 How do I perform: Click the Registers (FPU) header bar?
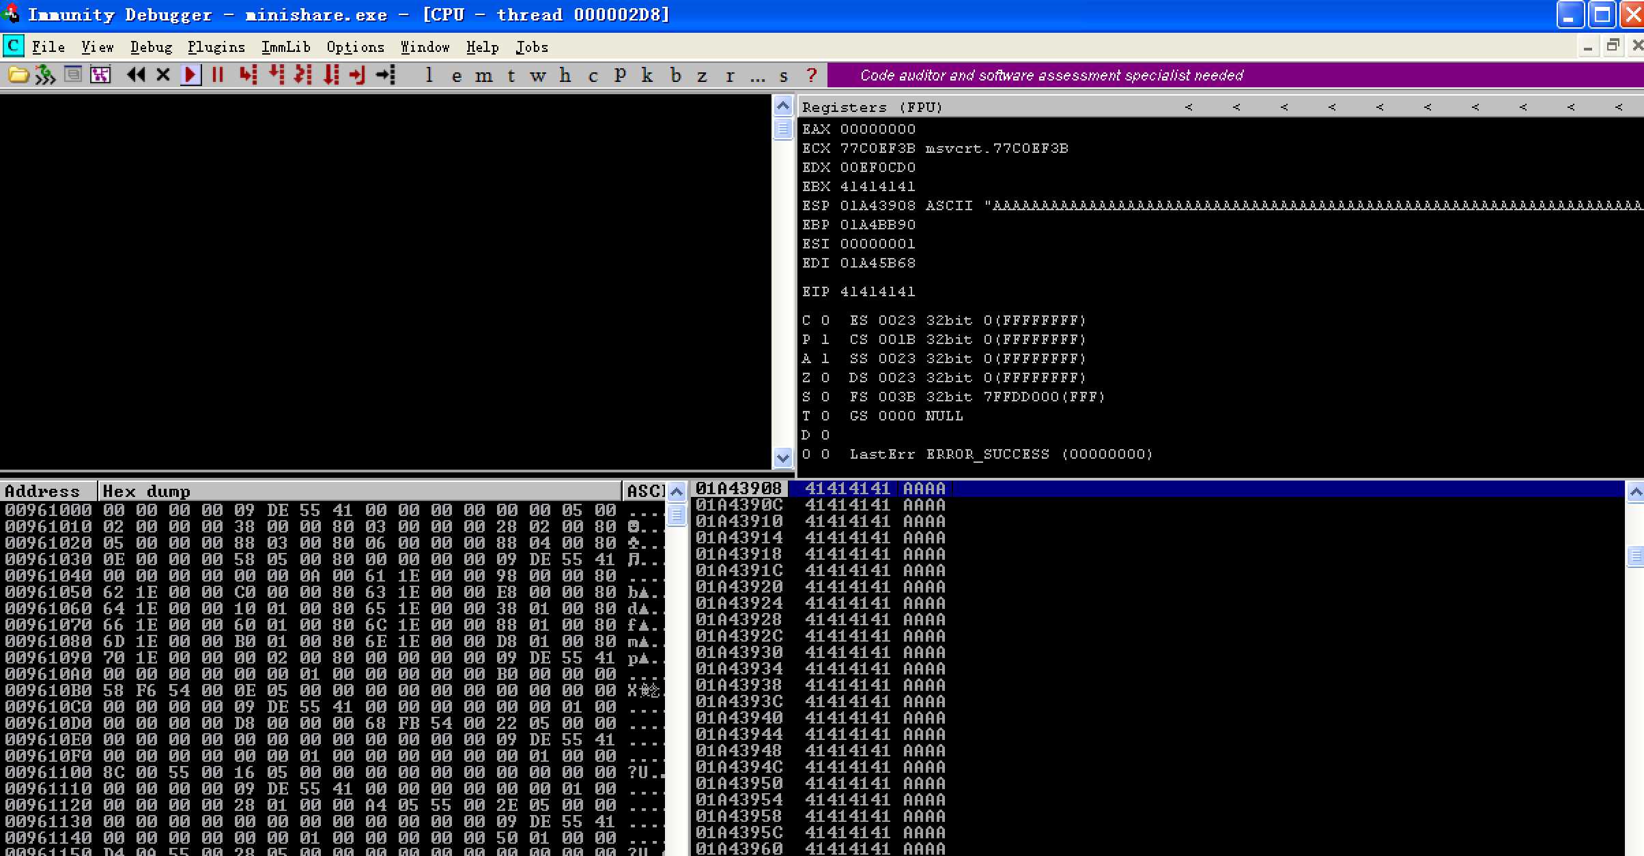coord(1221,106)
